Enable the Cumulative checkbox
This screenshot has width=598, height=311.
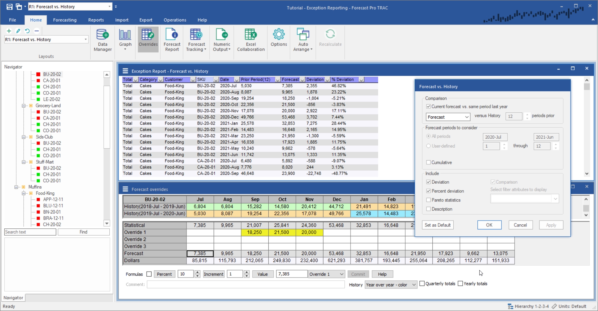[x=429, y=162]
